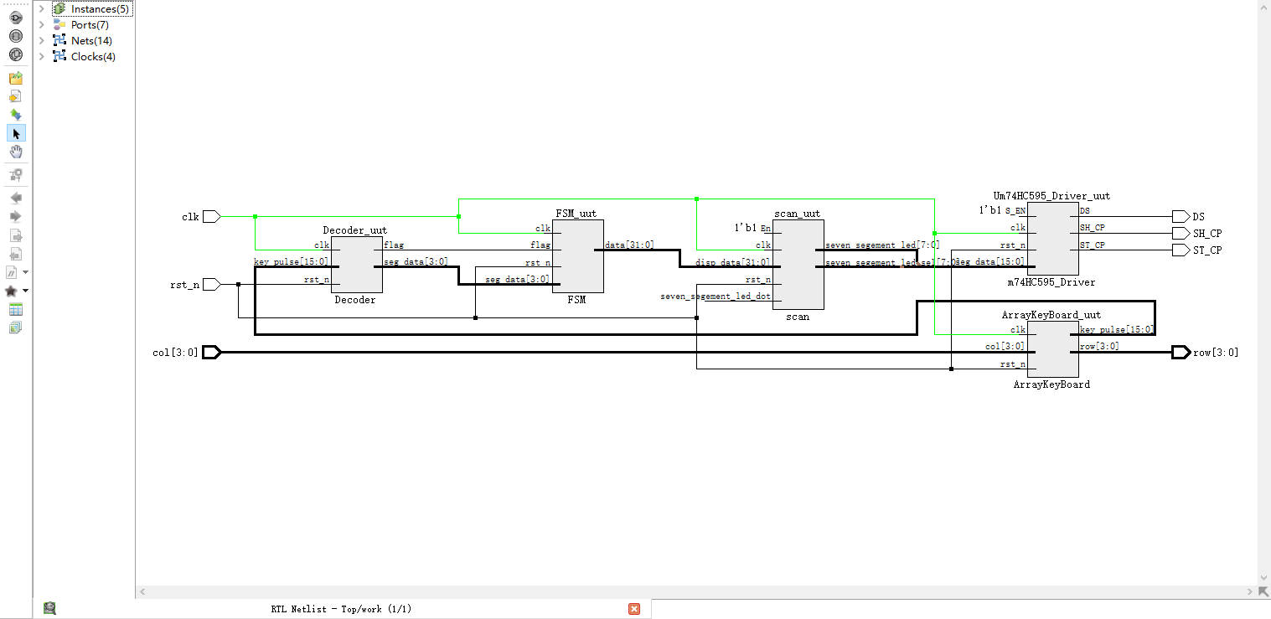The height and width of the screenshot is (619, 1271).
Task: Expand the Ports(7) tree node
Action: (41, 24)
